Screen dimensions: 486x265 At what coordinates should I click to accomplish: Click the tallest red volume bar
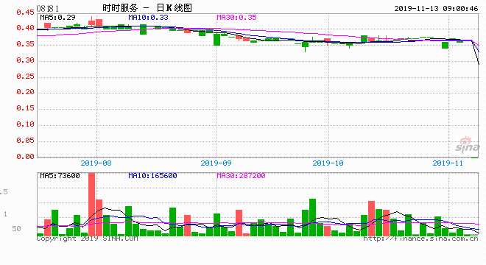[x=92, y=205]
